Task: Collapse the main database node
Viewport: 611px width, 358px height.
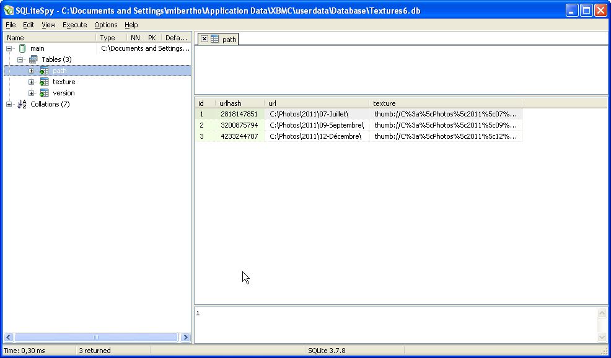Action: 9,48
